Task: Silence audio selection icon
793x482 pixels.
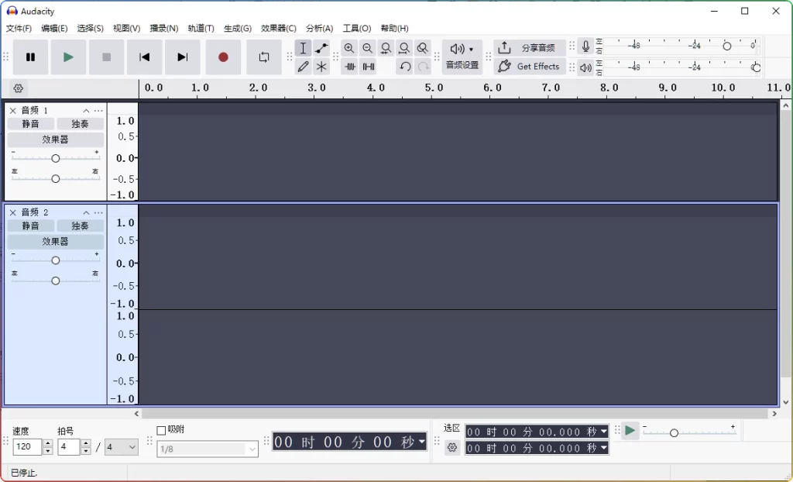Action: coord(368,67)
